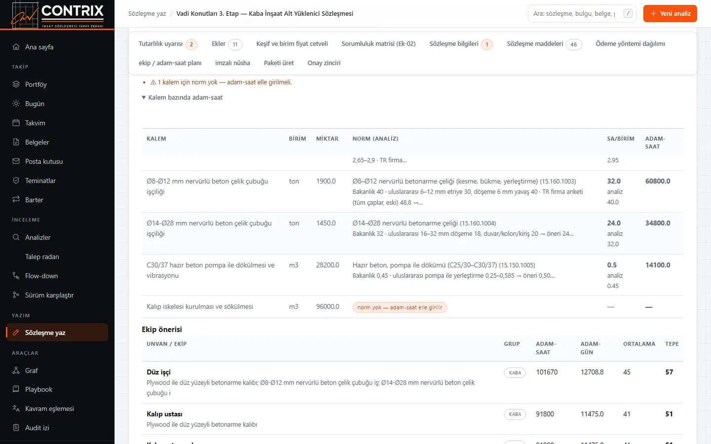Select the Sorumluluk matrisi (Ek-02) tab
The image size is (711, 444).
tap(379, 44)
